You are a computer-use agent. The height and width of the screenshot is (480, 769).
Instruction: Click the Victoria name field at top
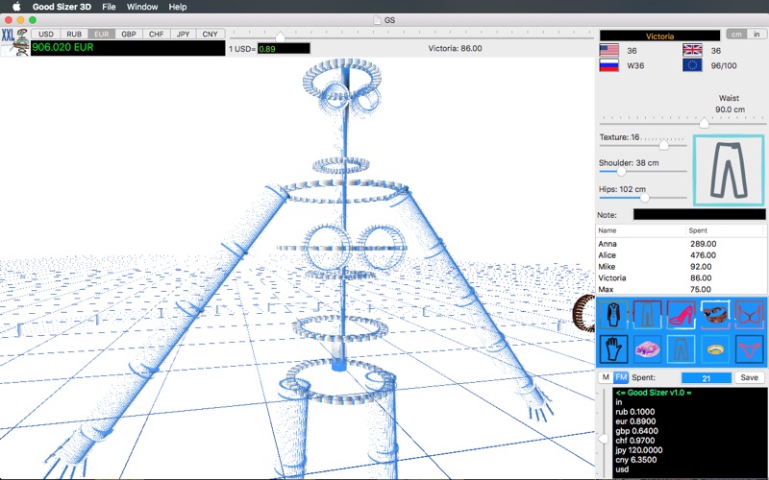click(x=659, y=36)
